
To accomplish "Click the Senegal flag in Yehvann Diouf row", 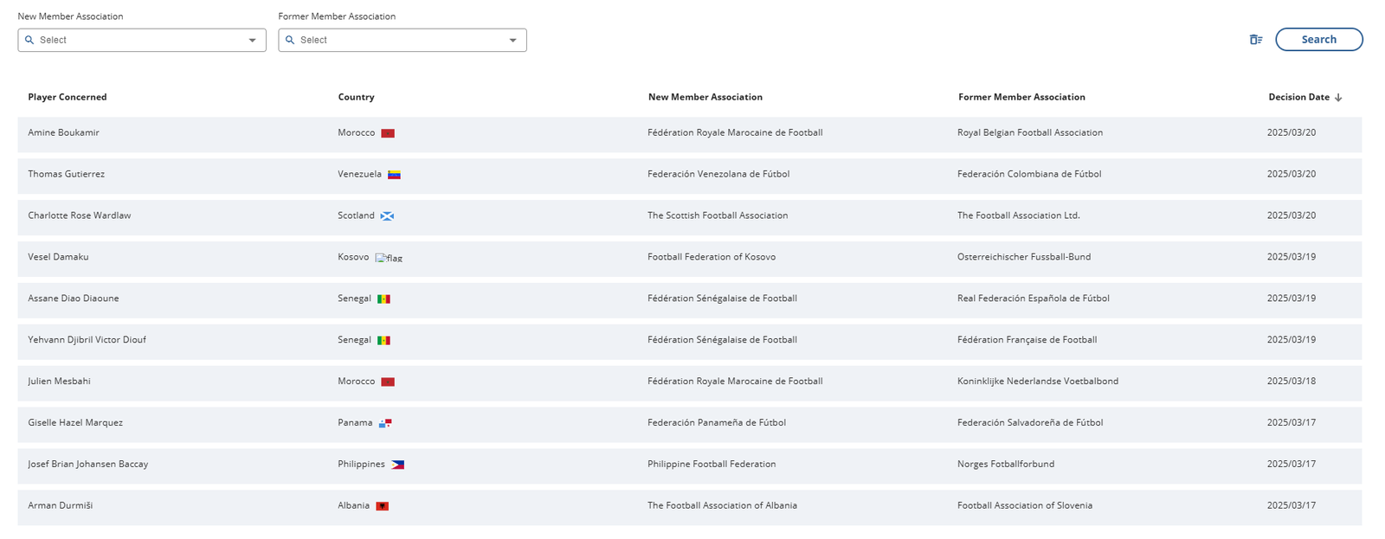I will (x=383, y=341).
